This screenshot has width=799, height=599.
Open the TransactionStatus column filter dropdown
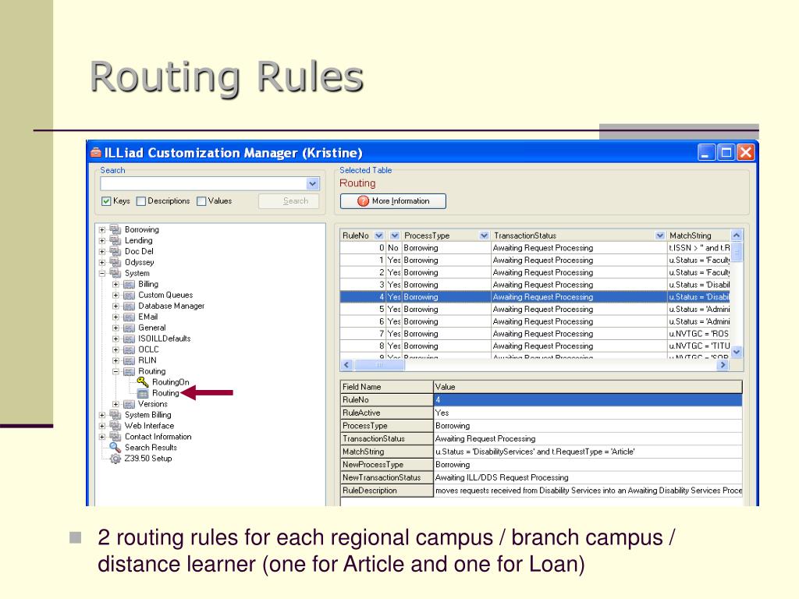pyautogui.click(x=660, y=236)
